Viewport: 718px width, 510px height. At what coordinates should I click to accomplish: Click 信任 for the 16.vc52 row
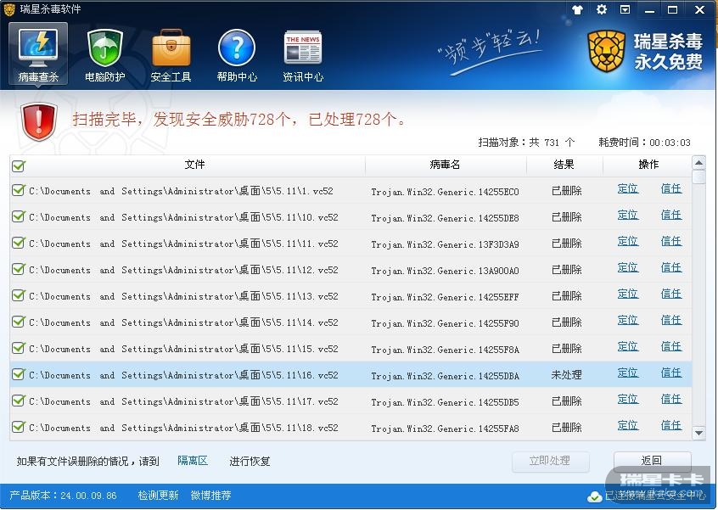[x=671, y=373]
